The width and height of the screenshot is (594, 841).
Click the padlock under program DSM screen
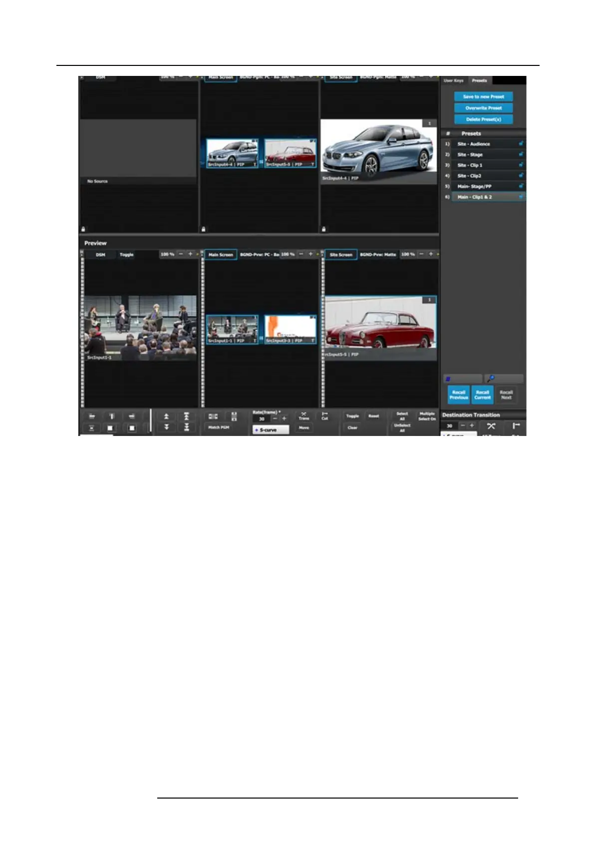(83, 229)
